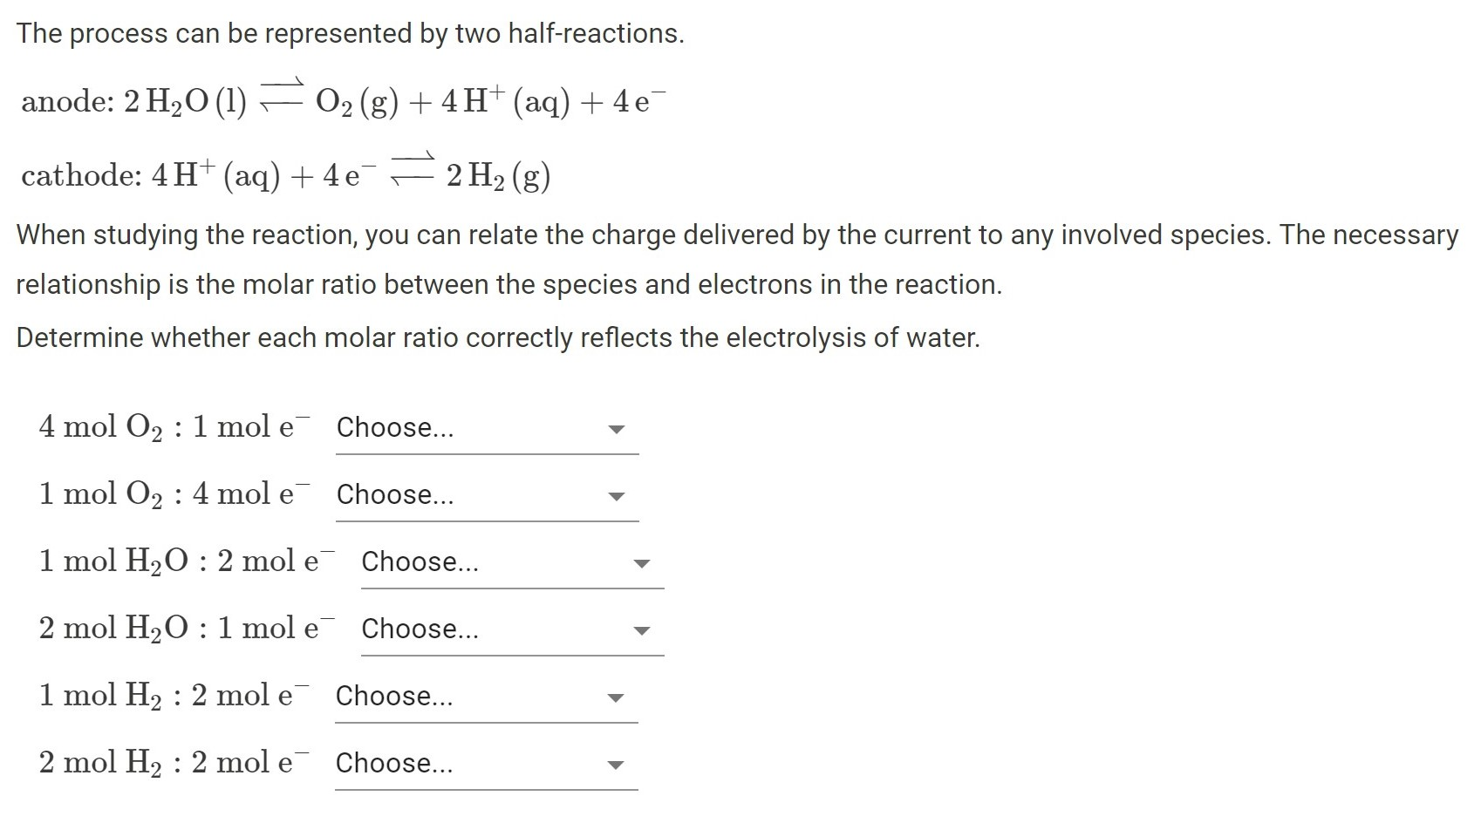Image resolution: width=1481 pixels, height=830 pixels.
Task: Click the answer field under "2 mol H2O : 1 mol e−"
Action: click(x=510, y=629)
